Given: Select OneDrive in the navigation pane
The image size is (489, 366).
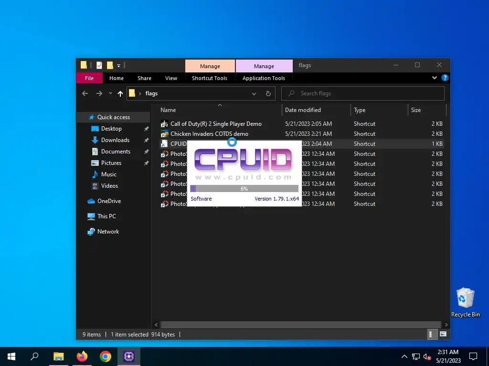Looking at the screenshot, I should coord(109,201).
